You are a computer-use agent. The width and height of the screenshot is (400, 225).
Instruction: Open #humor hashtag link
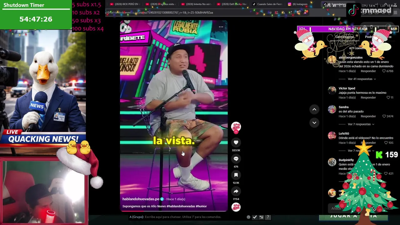pos(201,206)
